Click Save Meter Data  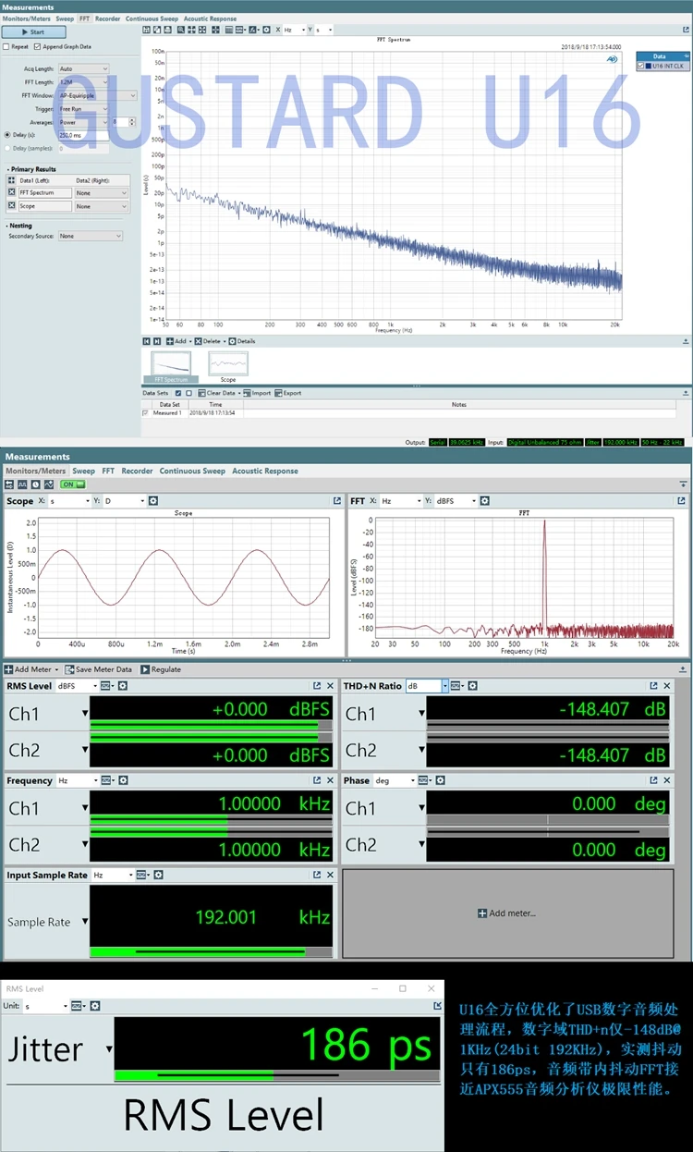tap(99, 669)
